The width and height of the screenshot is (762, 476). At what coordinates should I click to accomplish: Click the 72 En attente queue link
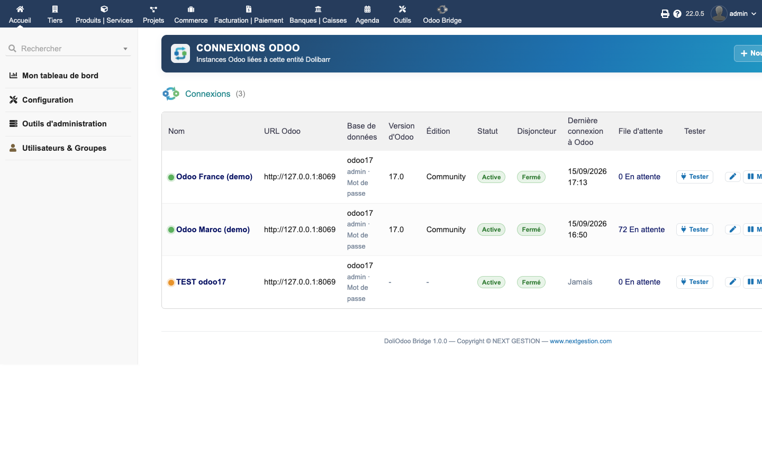click(641, 230)
